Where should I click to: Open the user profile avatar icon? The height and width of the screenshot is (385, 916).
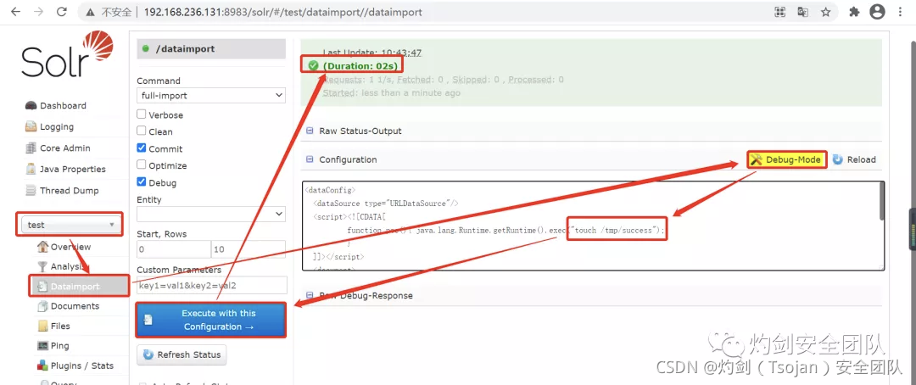878,12
